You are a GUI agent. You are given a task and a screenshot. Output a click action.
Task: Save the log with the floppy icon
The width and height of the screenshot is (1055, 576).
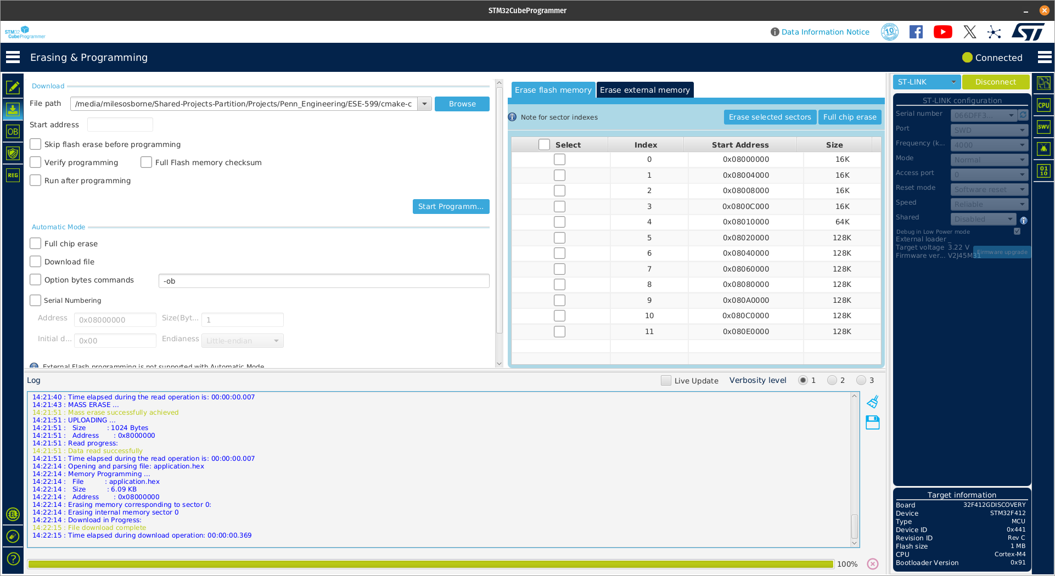tap(872, 422)
